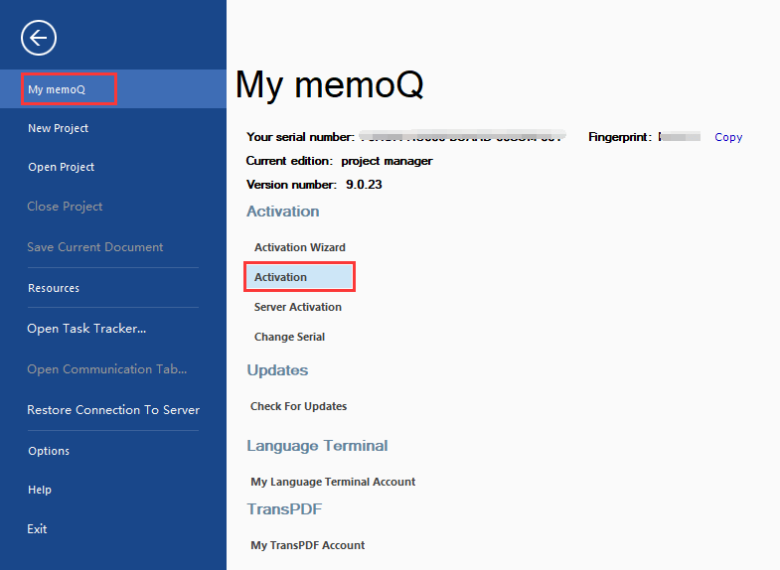Screen dimensions: 780x570
Task: Click Check For Updates
Action: (298, 406)
